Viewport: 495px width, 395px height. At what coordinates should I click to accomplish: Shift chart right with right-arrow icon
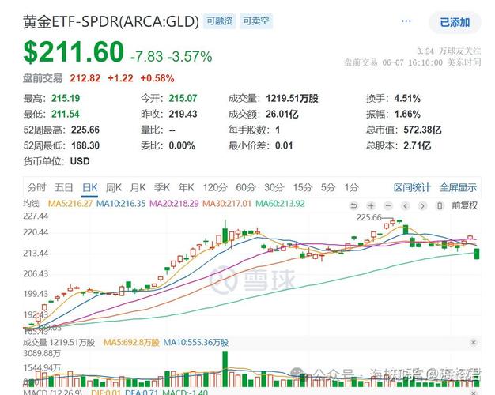(x=422, y=205)
